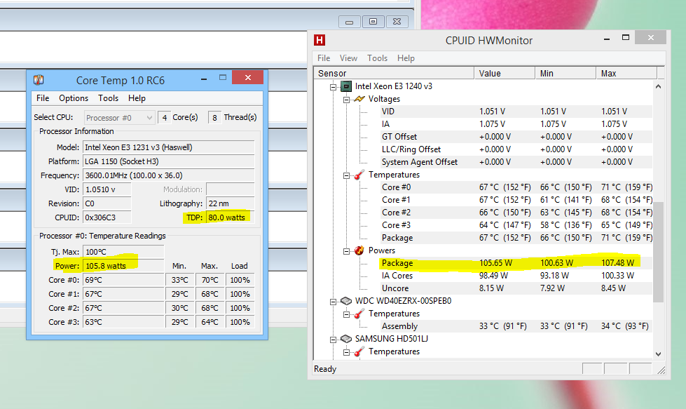Click the Lithography 22 nm field

pos(230,203)
